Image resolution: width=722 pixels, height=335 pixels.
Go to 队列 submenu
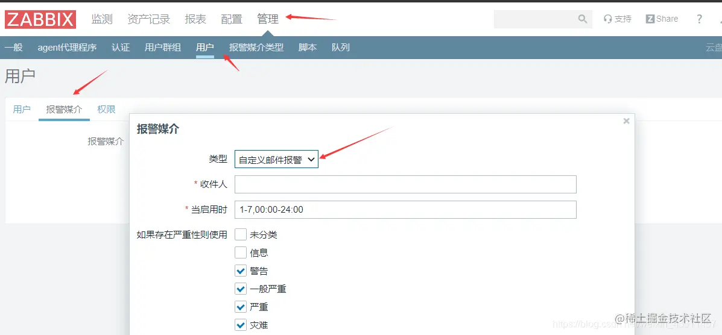341,48
